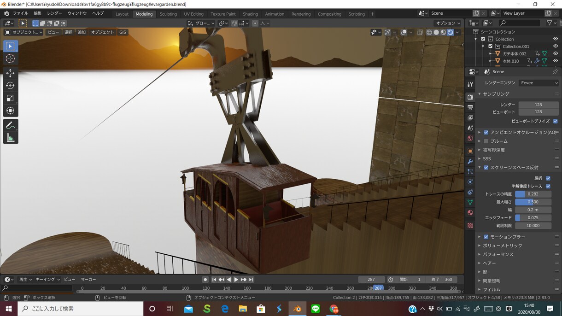The height and width of the screenshot is (316, 562).
Task: Open the Physics properties tab
Action: (x=470, y=182)
